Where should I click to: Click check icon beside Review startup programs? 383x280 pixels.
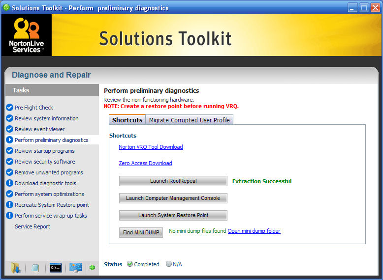tap(9, 151)
